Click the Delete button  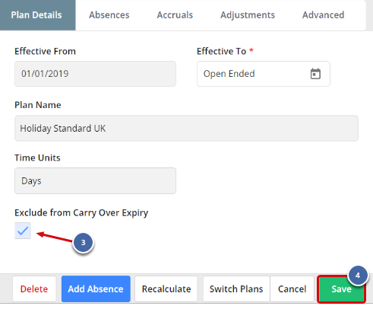(34, 289)
